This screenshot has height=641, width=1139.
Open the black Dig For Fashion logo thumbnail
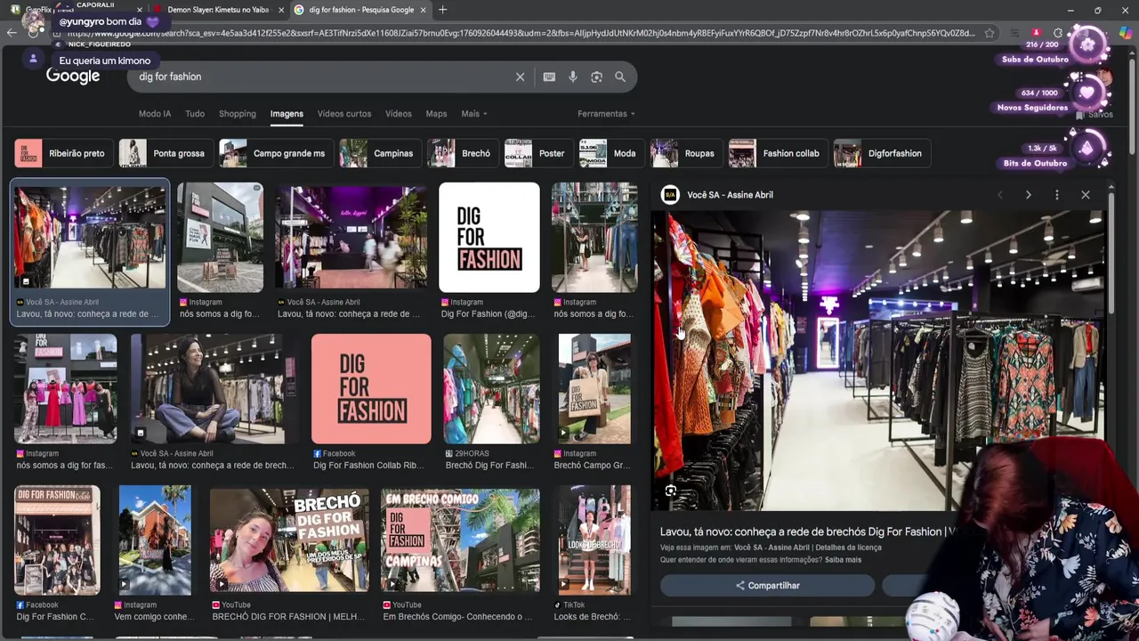[489, 238]
